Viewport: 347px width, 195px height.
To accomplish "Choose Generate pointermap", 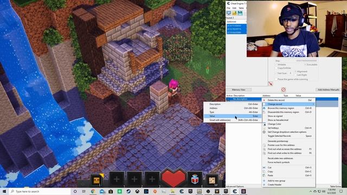I will click(x=289, y=141).
